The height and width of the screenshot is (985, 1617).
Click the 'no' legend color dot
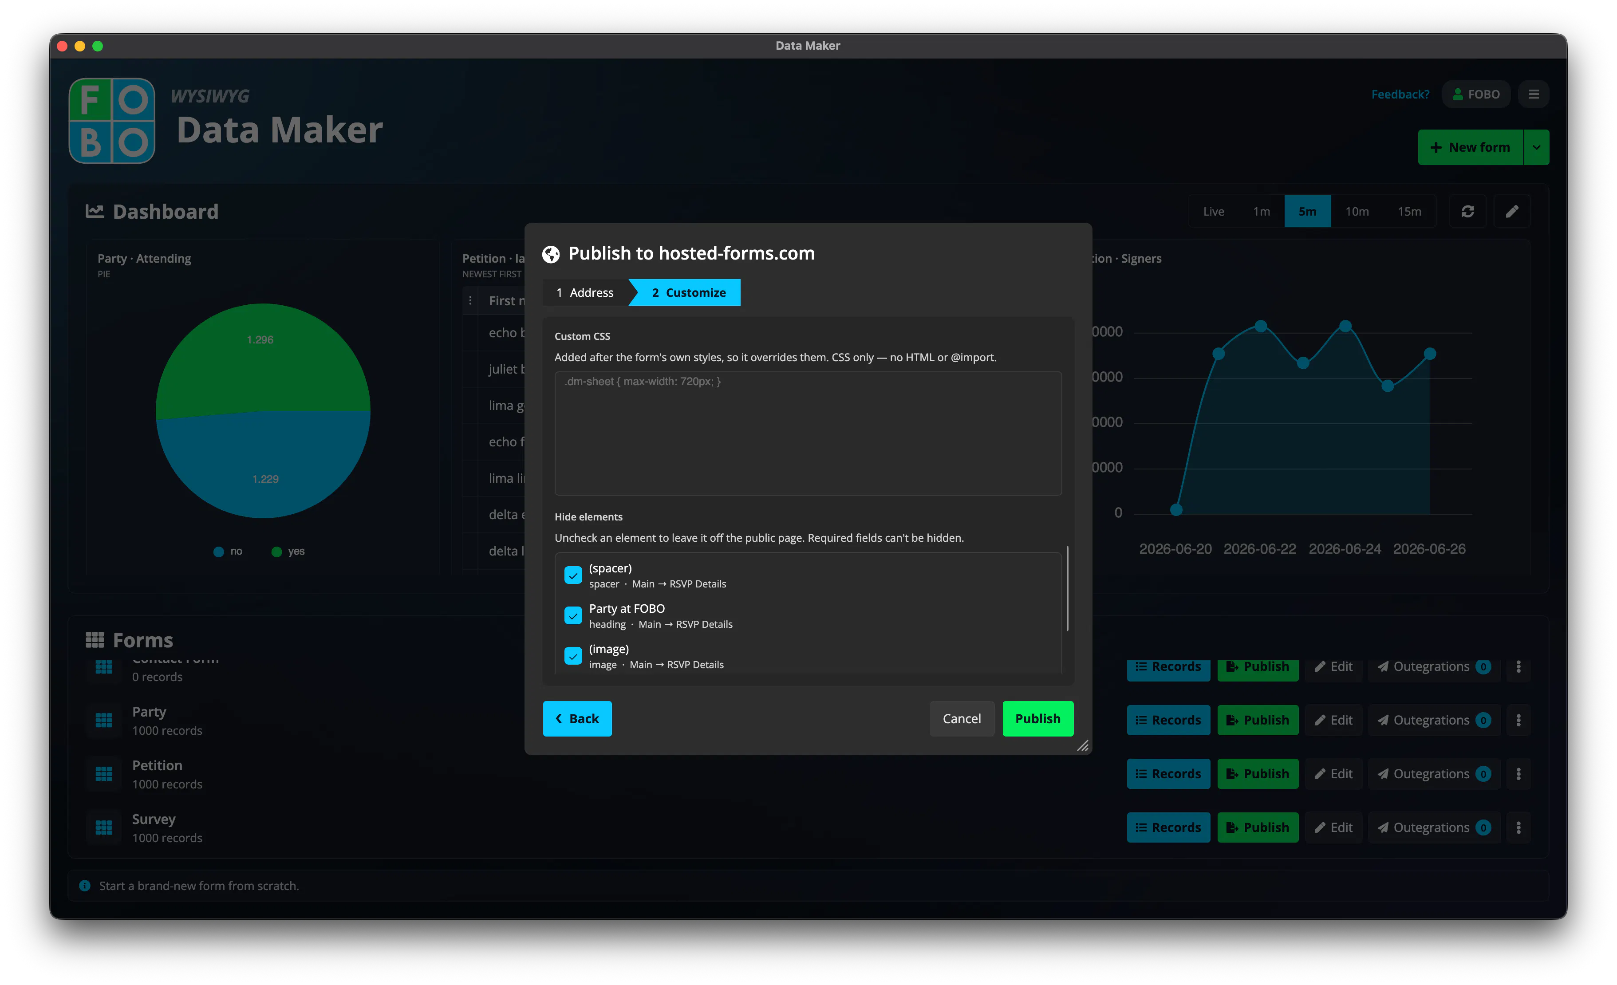point(218,552)
